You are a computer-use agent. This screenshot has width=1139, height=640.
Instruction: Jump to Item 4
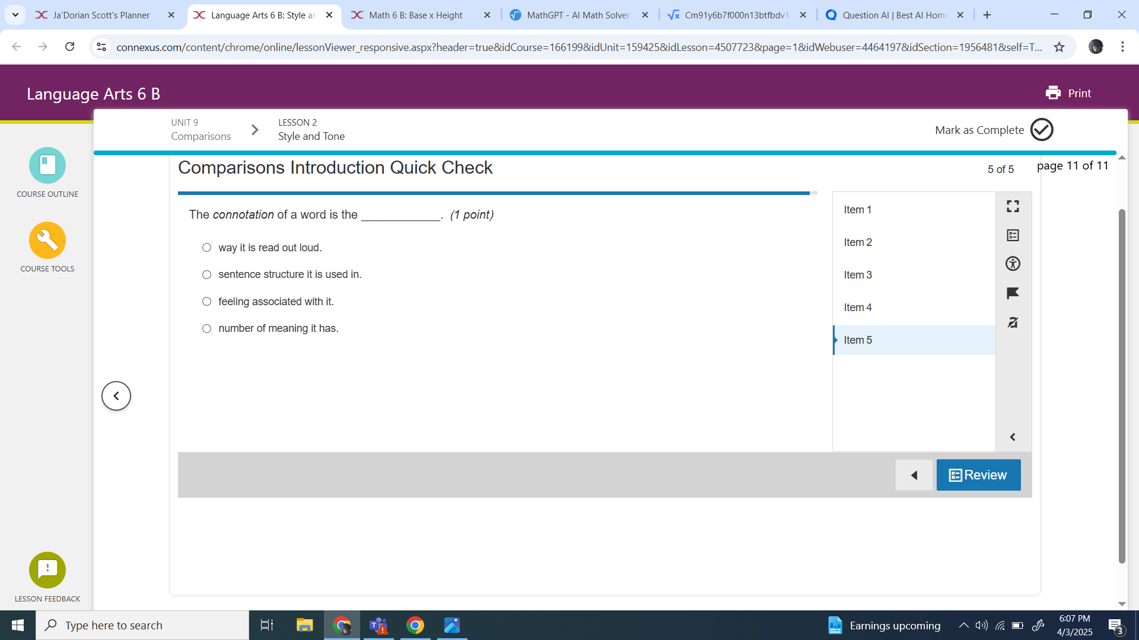click(x=914, y=308)
